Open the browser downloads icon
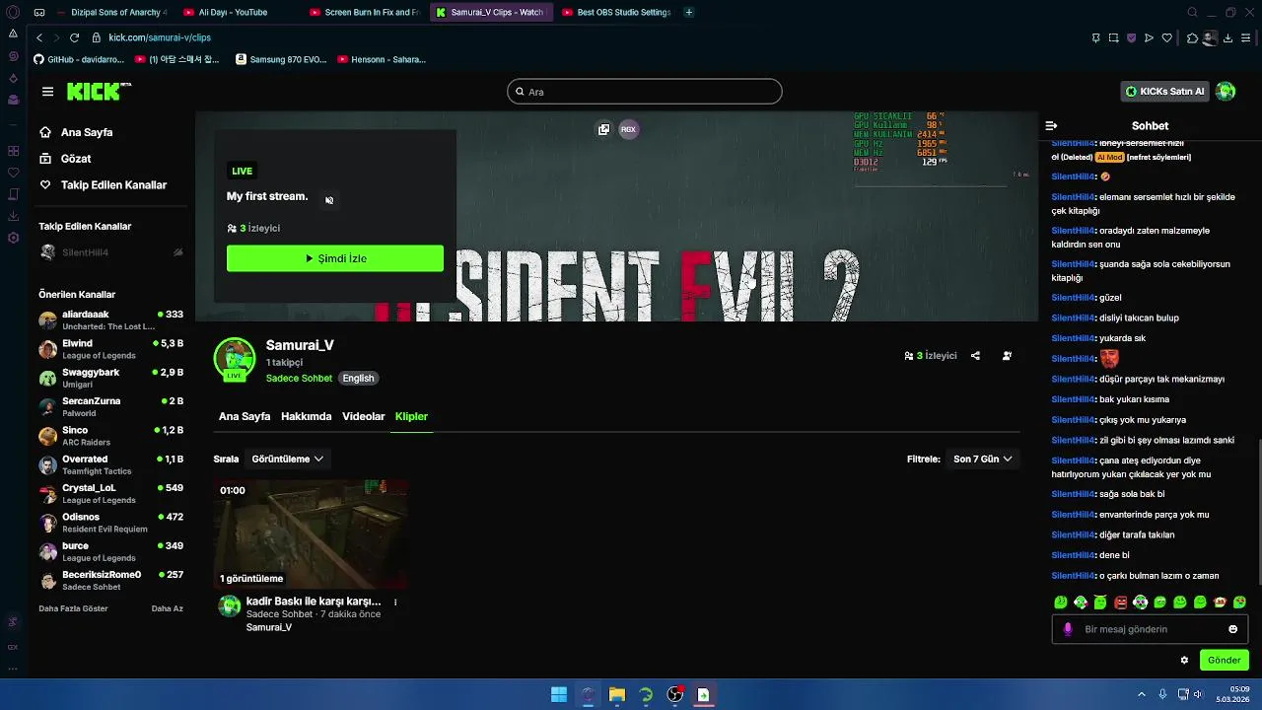This screenshot has height=710, width=1262. (1227, 37)
